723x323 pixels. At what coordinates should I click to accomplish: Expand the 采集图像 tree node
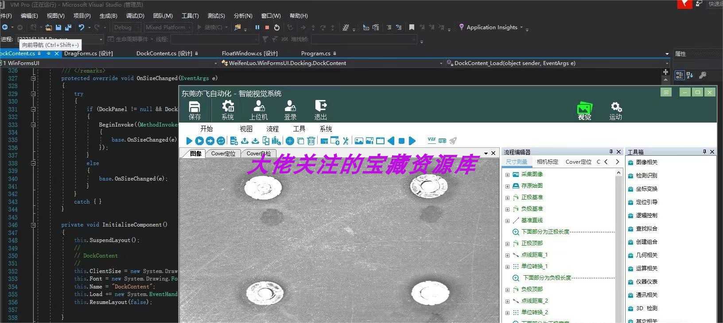(507, 175)
